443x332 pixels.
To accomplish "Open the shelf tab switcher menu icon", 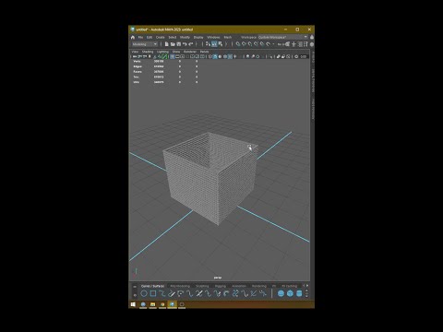I will (135, 287).
